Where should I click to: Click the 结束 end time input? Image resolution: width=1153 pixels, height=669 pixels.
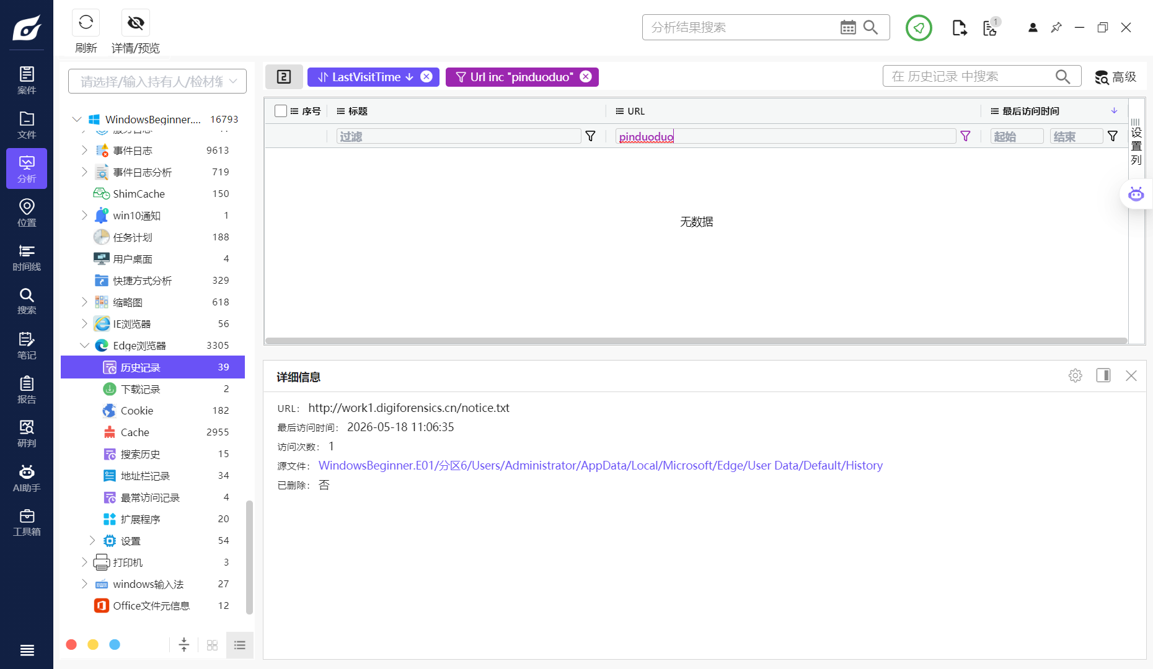point(1077,136)
